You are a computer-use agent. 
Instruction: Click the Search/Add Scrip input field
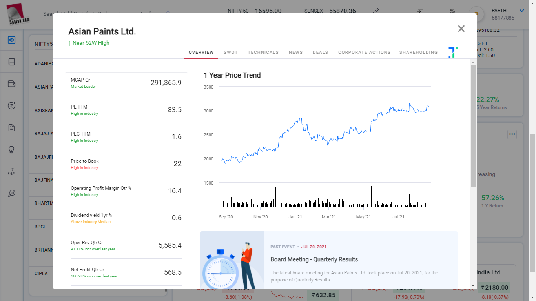coord(104,14)
